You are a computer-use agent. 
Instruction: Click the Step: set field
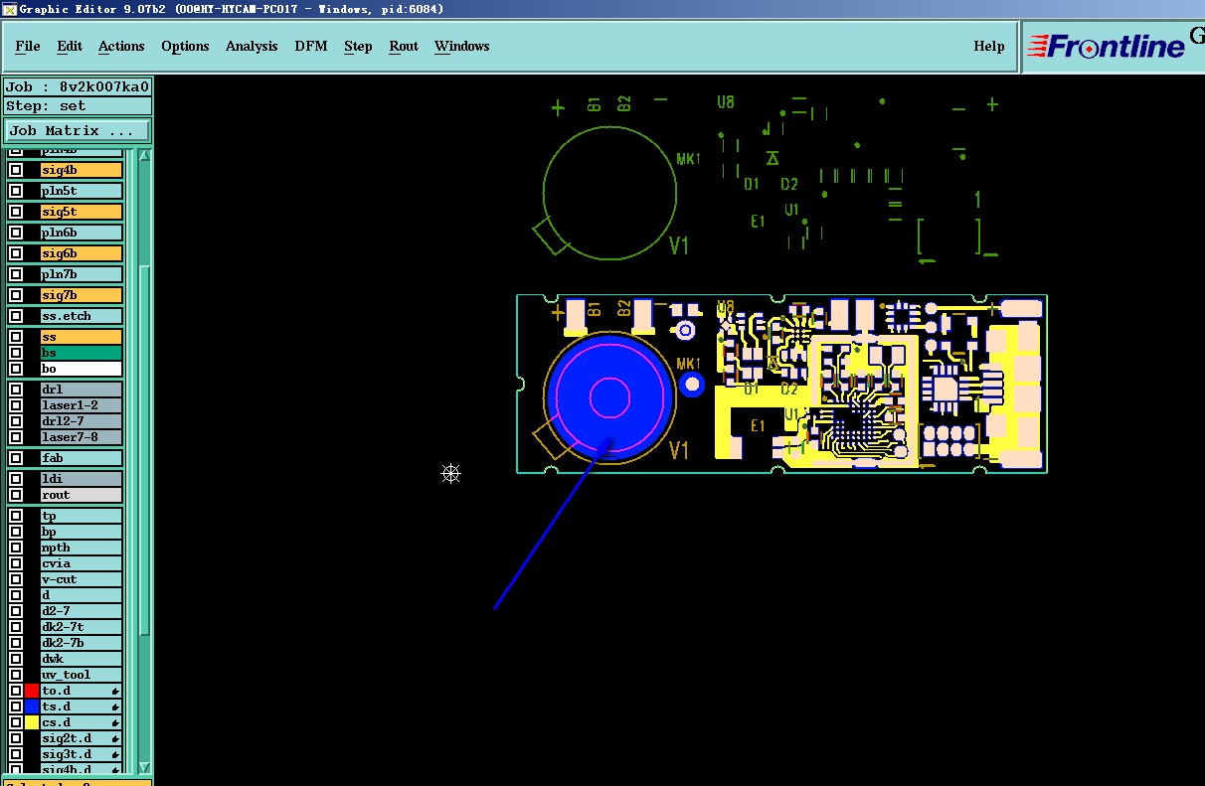(78, 106)
